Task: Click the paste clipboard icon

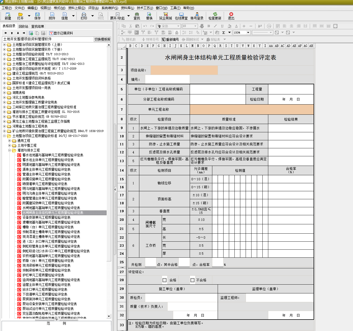Action: [137, 26]
